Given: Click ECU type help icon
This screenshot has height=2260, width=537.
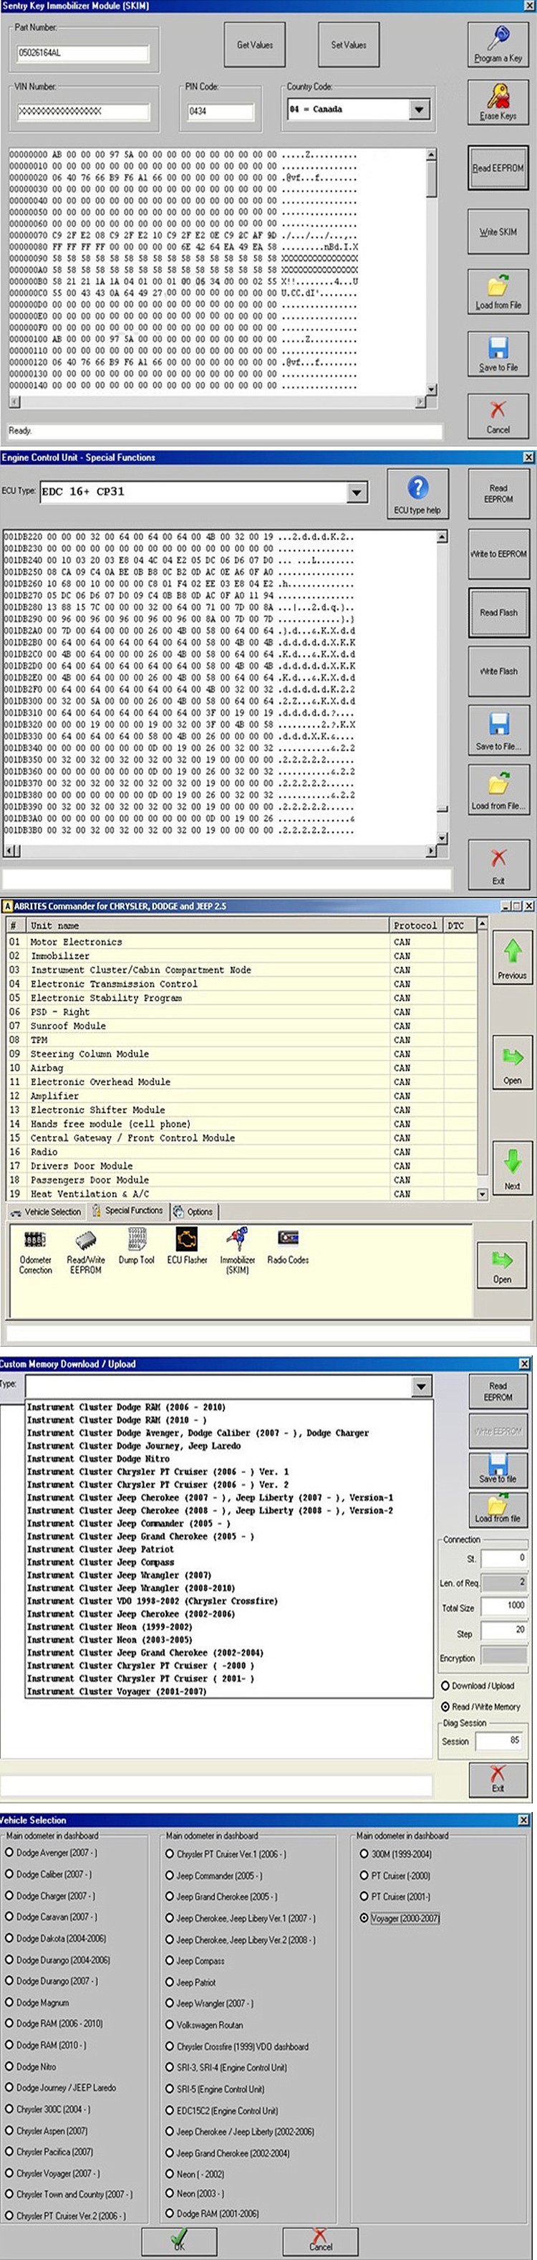Looking at the screenshot, I should pos(418,493).
